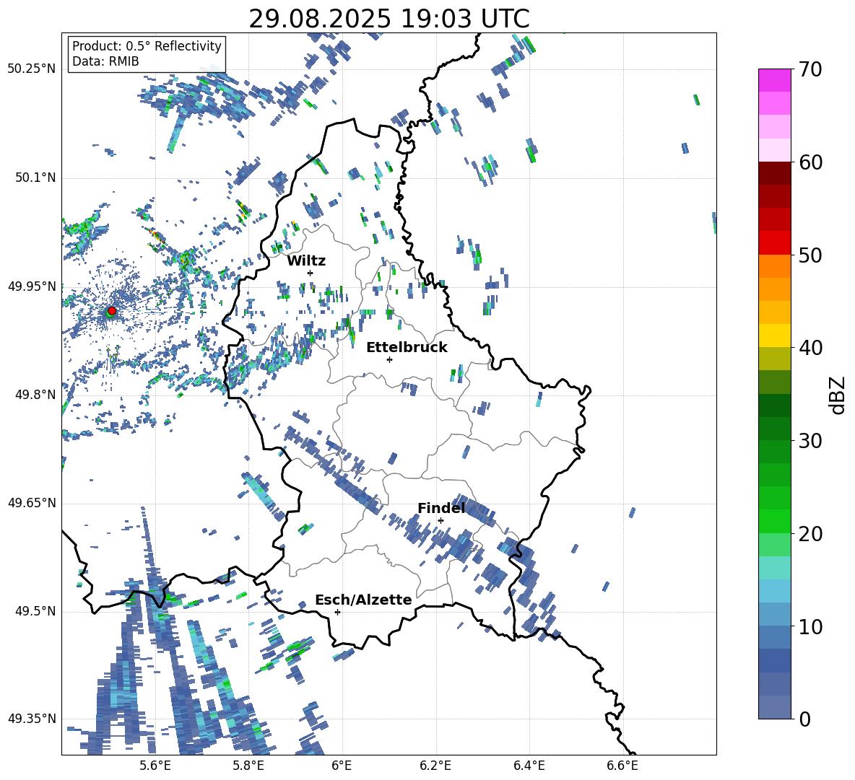Click the yellow colorbar segment near 40
Screen dimensions: 855x780
point(775,336)
